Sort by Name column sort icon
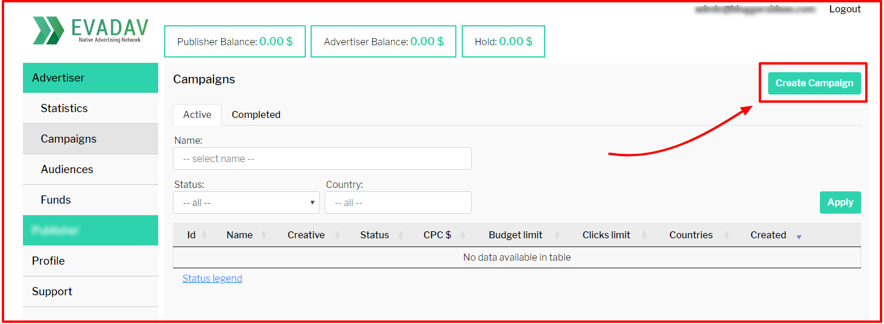Image resolution: width=884 pixels, height=324 pixels. [263, 235]
